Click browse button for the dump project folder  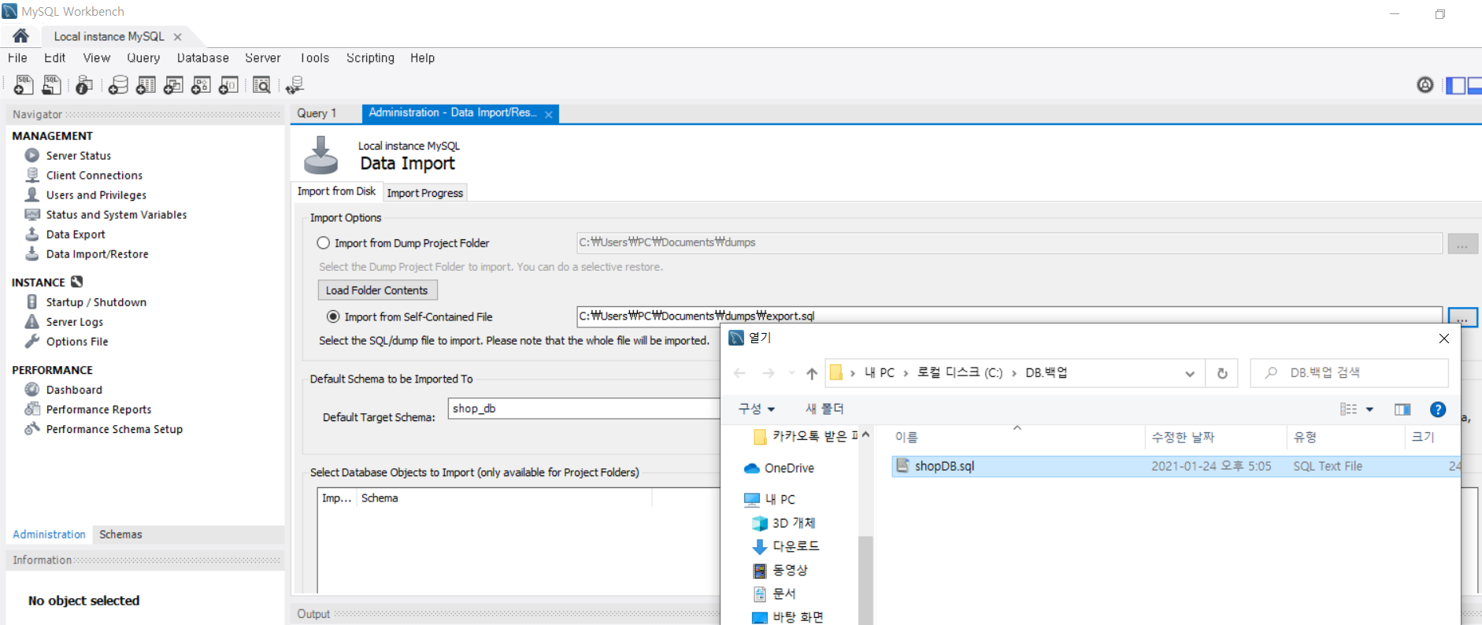click(x=1462, y=243)
